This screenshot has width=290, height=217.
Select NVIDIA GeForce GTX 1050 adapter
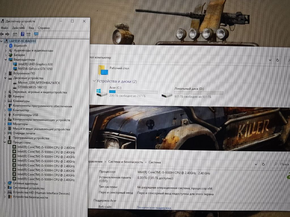point(35,69)
